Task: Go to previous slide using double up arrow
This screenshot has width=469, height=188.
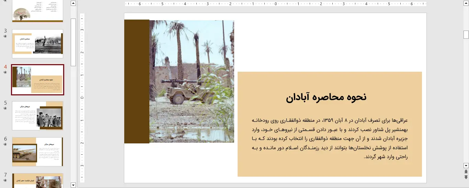Action: pyautogui.click(x=466, y=171)
